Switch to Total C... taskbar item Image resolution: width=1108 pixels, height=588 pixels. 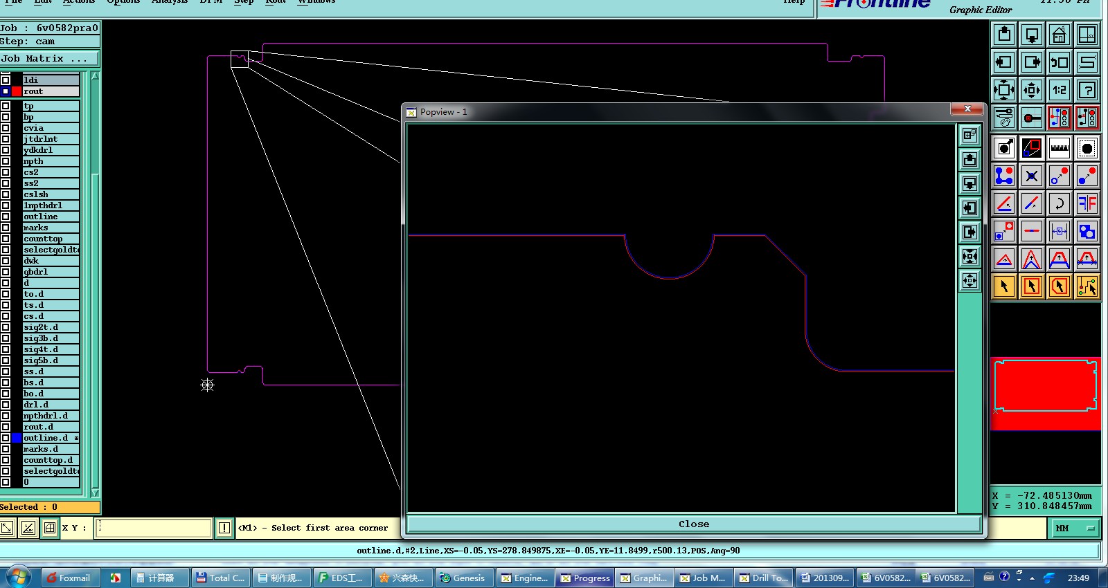[x=220, y=578]
